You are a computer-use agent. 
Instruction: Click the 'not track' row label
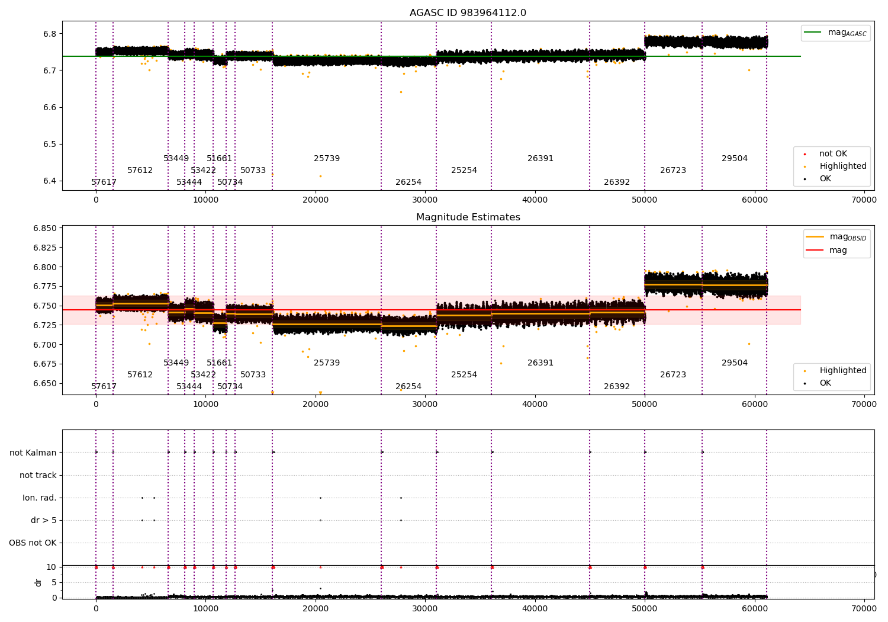[x=38, y=476]
